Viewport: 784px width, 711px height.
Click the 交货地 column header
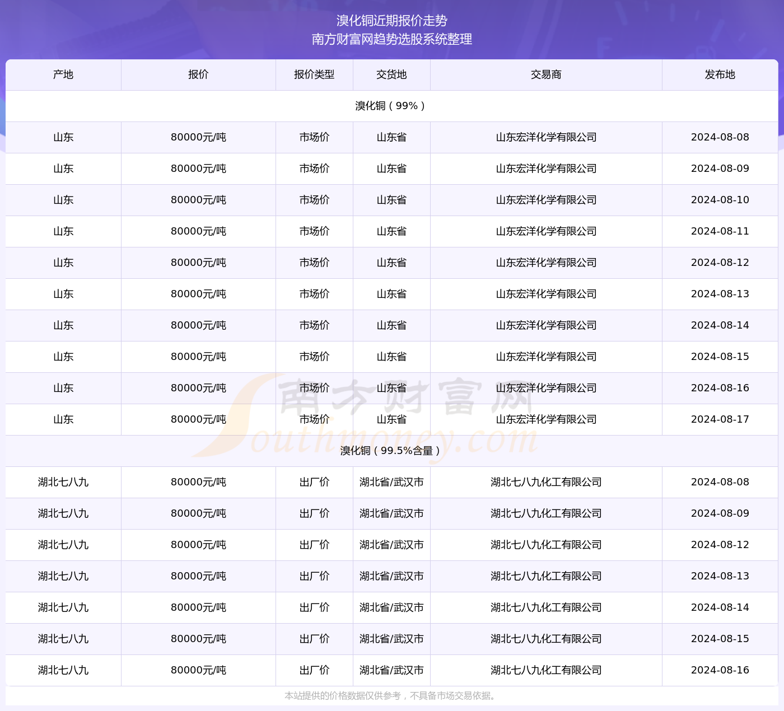tap(391, 74)
